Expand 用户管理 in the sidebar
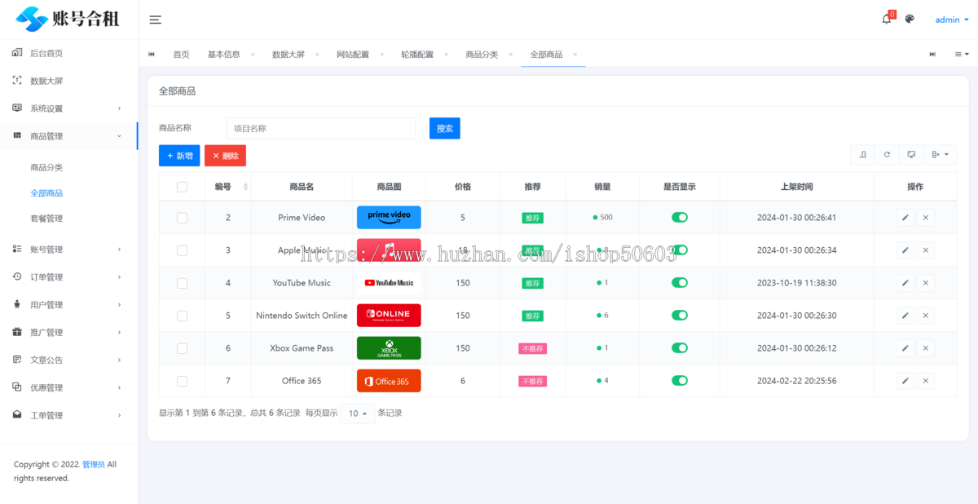 tap(68, 305)
